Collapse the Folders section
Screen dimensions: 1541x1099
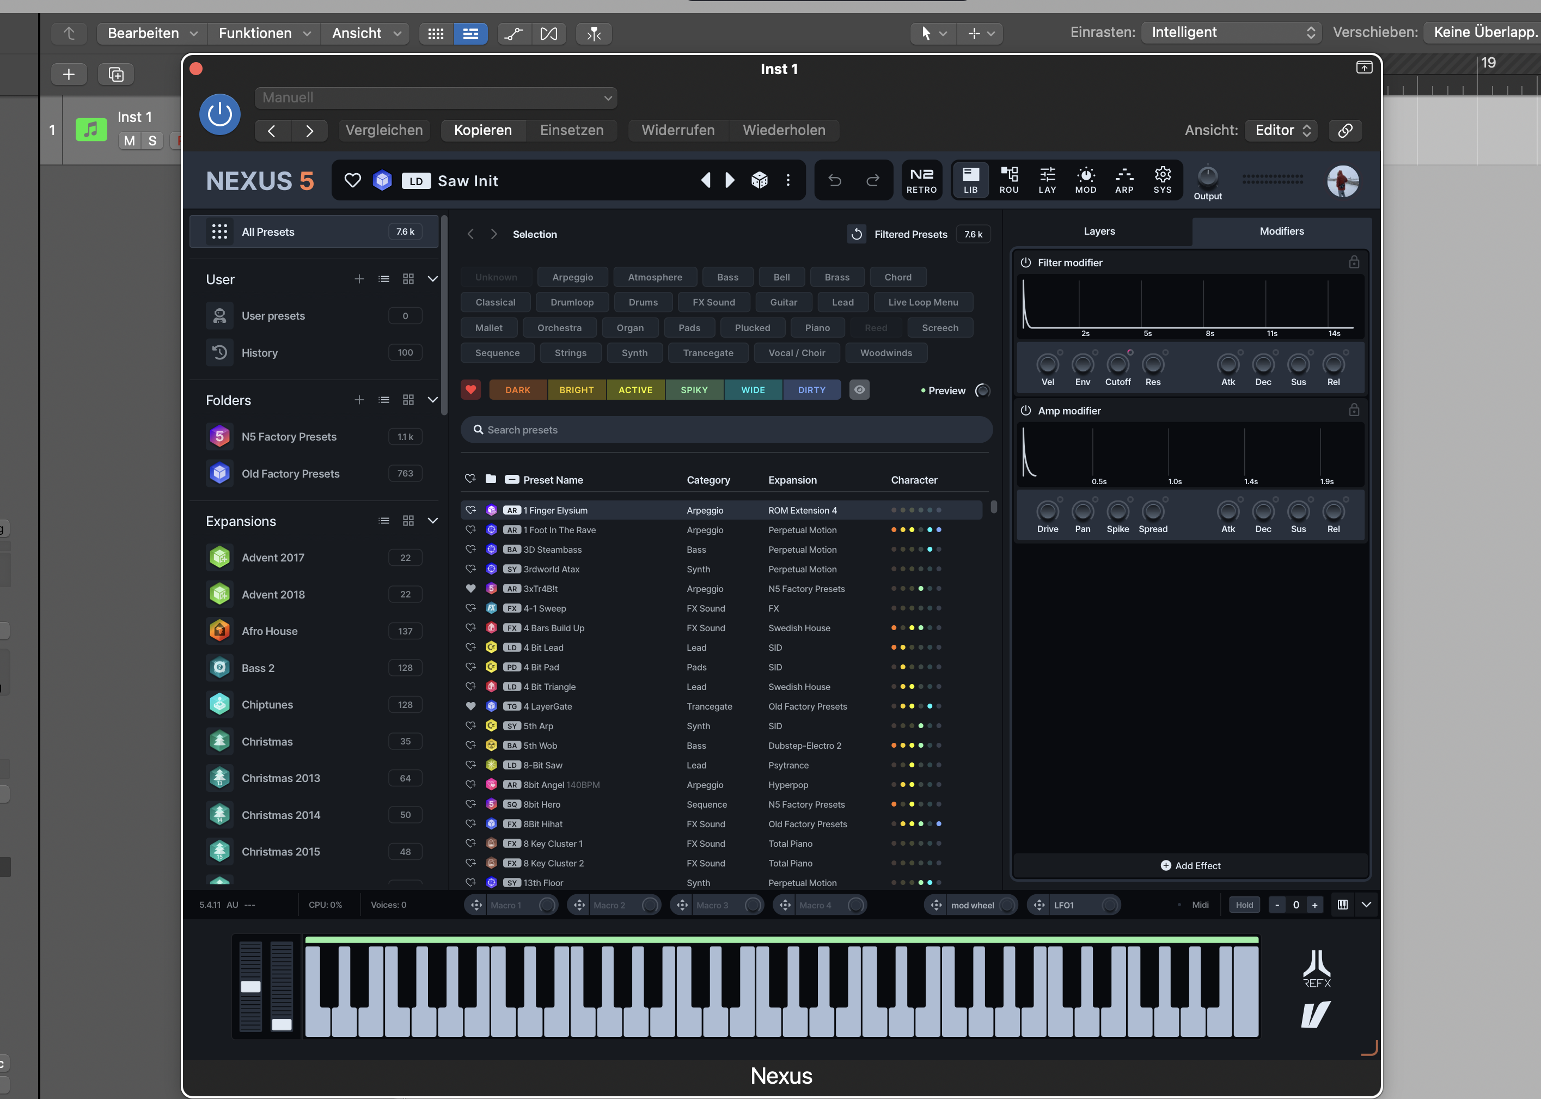tap(433, 400)
